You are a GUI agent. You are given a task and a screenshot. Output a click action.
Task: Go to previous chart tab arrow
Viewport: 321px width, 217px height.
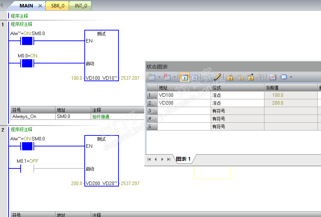[156, 159]
